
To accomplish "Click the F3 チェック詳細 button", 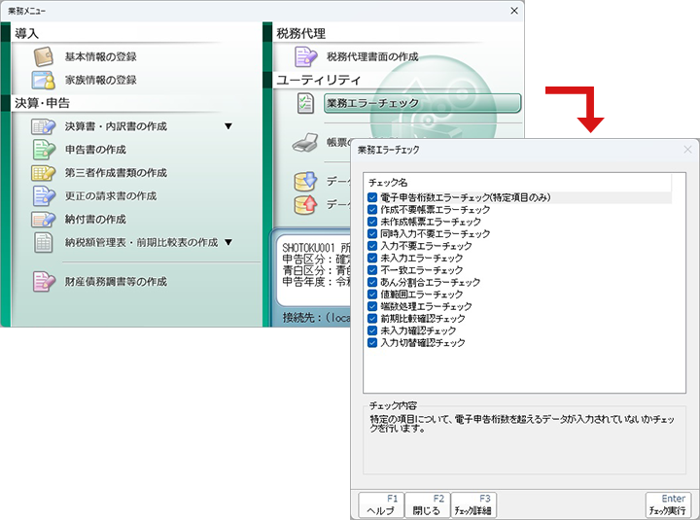I will point(473,504).
